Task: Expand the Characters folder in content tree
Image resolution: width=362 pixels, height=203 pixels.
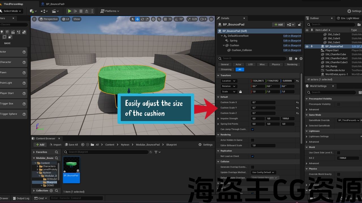Action: (38, 166)
